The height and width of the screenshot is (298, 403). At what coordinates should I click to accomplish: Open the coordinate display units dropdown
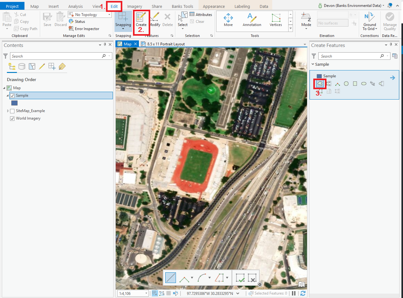pos(238,293)
